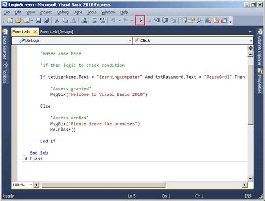
Task: Open the View menu
Action: (30, 12)
